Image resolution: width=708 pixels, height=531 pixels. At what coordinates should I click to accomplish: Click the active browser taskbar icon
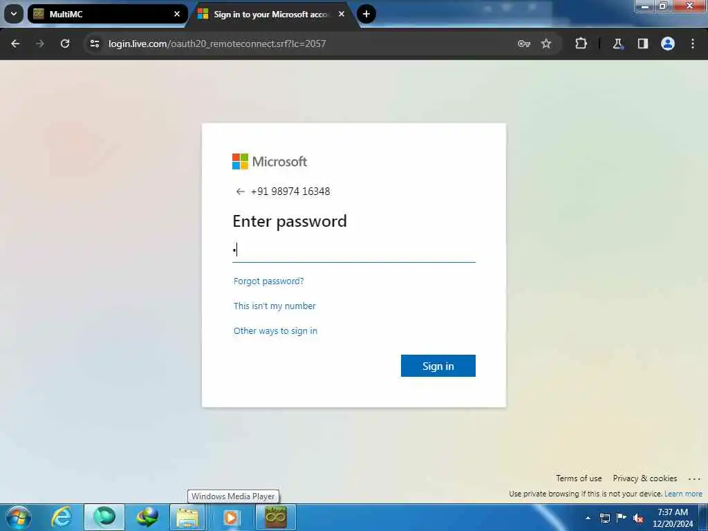(x=104, y=517)
